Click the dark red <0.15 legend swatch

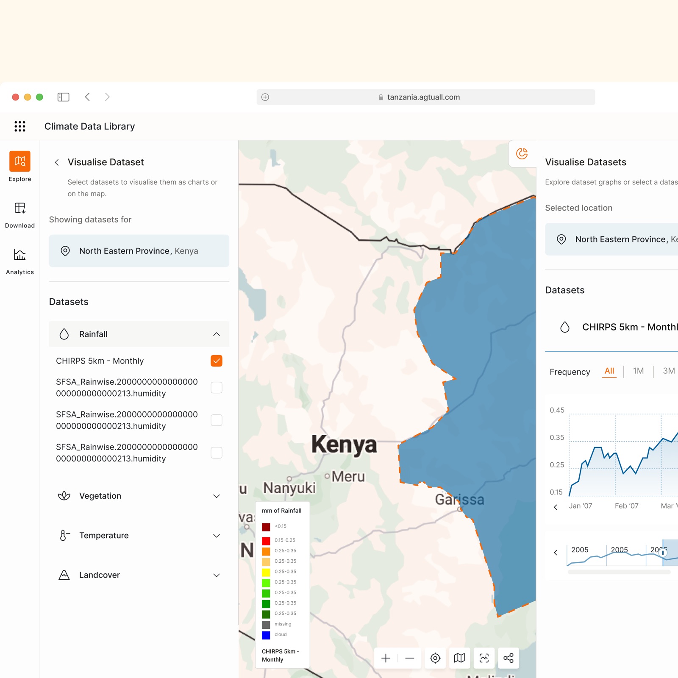266,527
